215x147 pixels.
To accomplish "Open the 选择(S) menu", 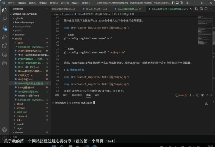I will [x=33, y=3].
